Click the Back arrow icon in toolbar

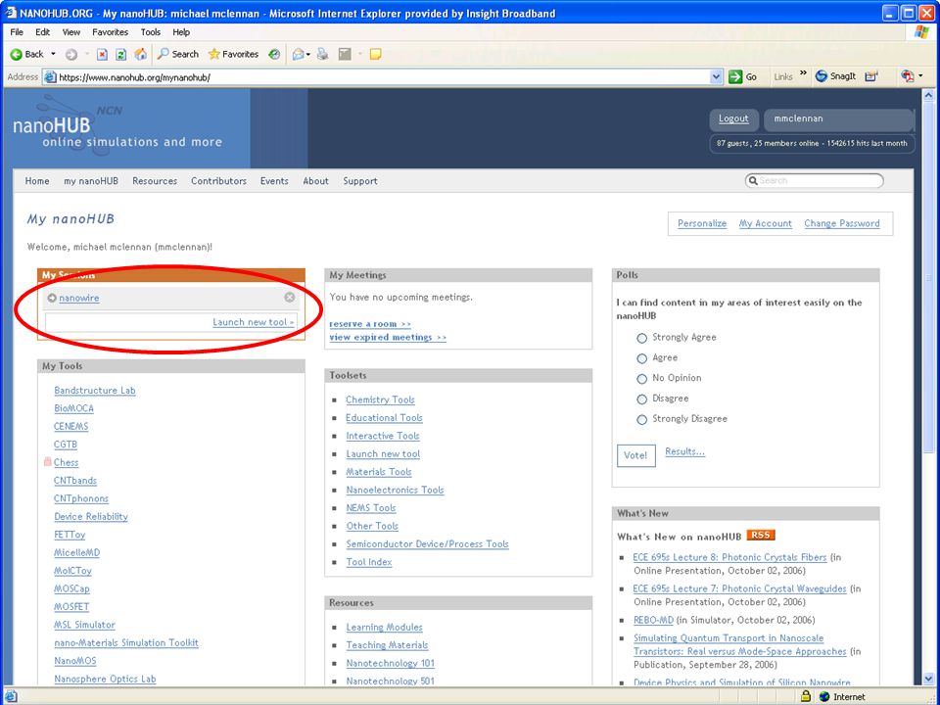pyautogui.click(x=17, y=55)
